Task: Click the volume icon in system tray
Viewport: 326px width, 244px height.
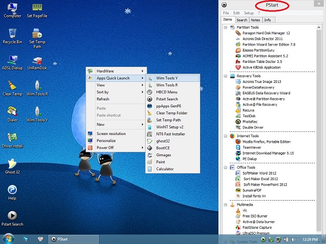Action: click(x=294, y=240)
